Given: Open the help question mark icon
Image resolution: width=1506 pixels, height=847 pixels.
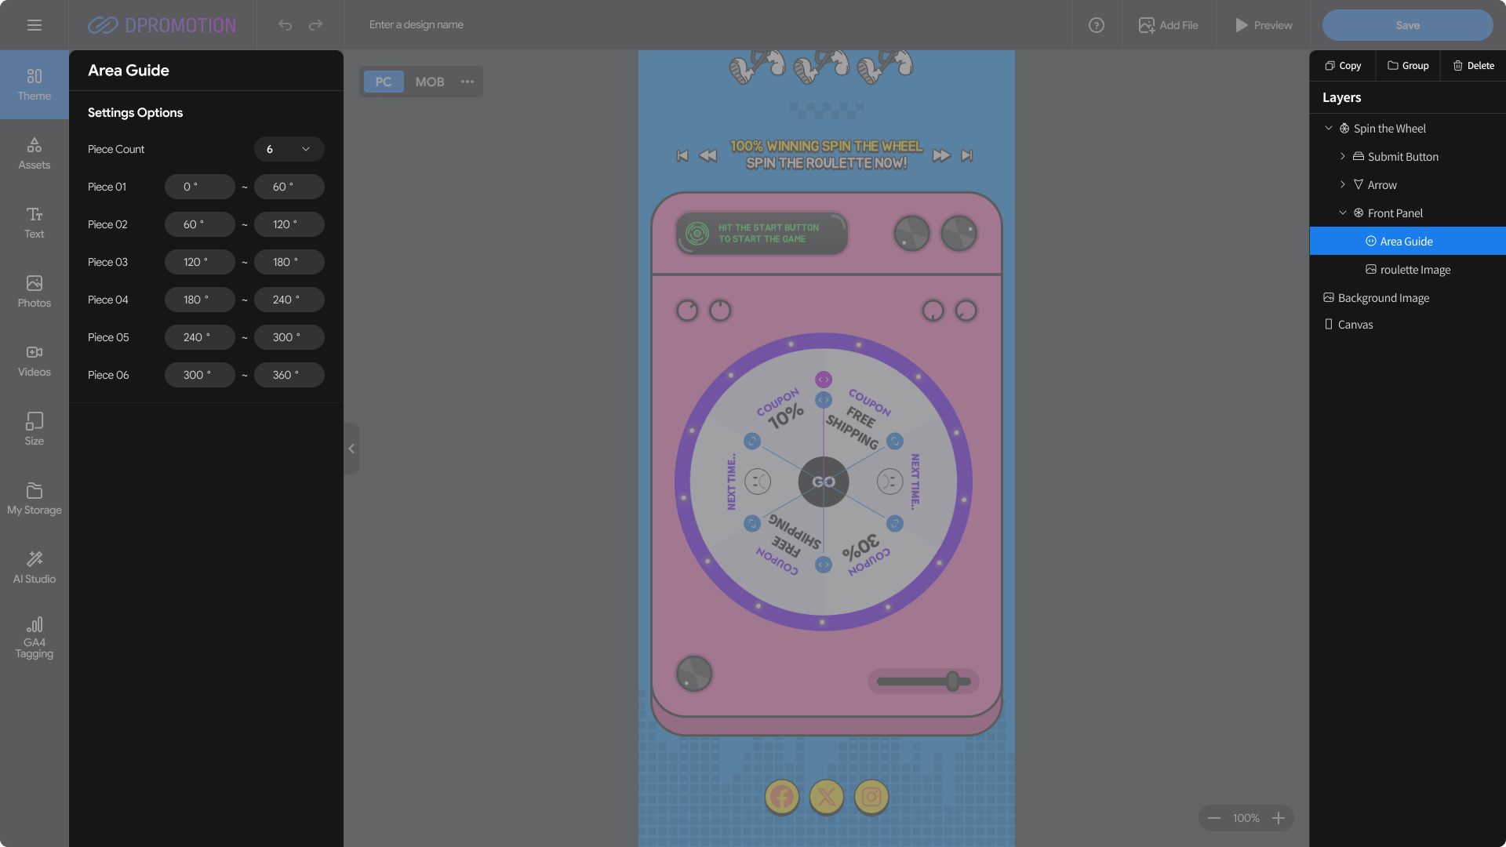Looking at the screenshot, I should [x=1096, y=25].
